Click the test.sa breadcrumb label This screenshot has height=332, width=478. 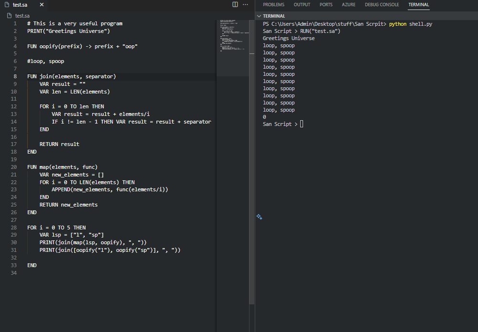tap(22, 16)
